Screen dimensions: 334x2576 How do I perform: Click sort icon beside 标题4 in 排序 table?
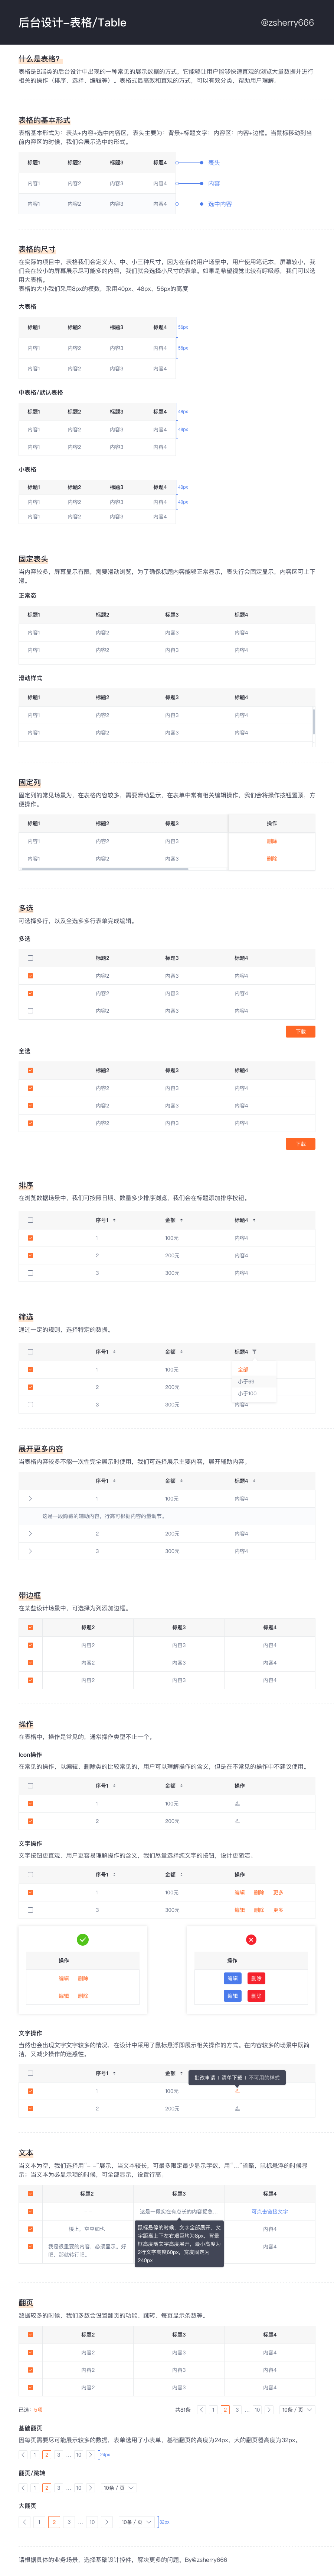pos(254,1220)
